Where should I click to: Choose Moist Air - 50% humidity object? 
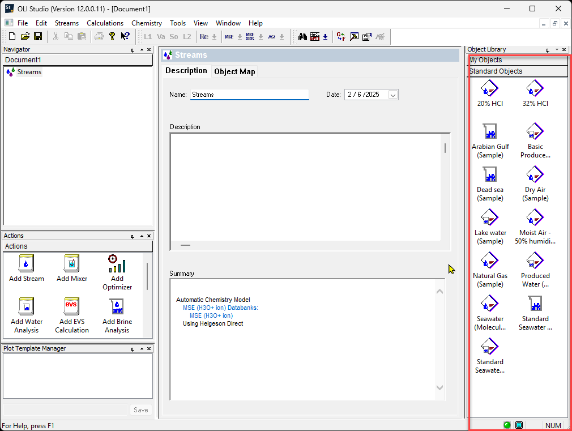(535, 227)
